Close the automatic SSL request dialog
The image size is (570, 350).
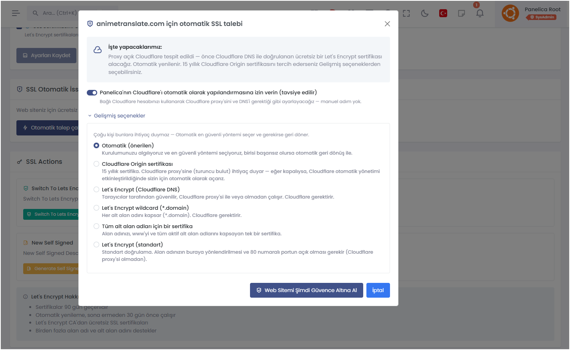pos(387,24)
